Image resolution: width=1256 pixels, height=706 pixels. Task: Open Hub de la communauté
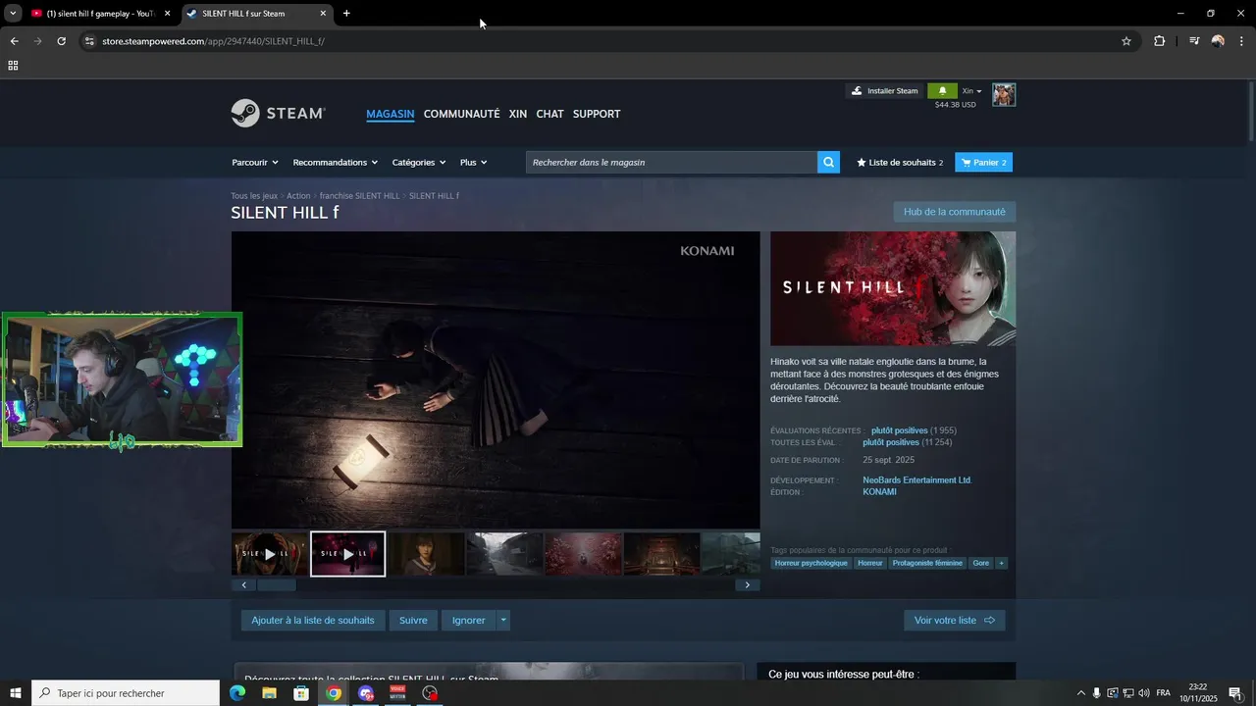tap(955, 212)
